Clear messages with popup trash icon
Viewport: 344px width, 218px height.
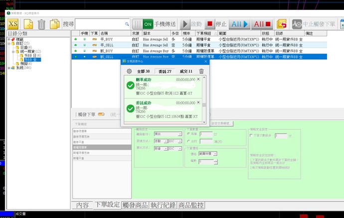point(201,71)
